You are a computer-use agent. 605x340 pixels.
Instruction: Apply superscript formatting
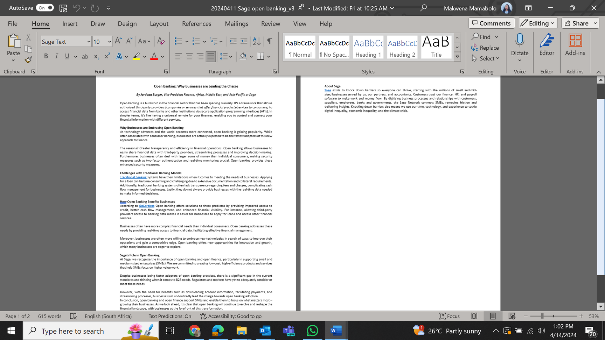(107, 56)
